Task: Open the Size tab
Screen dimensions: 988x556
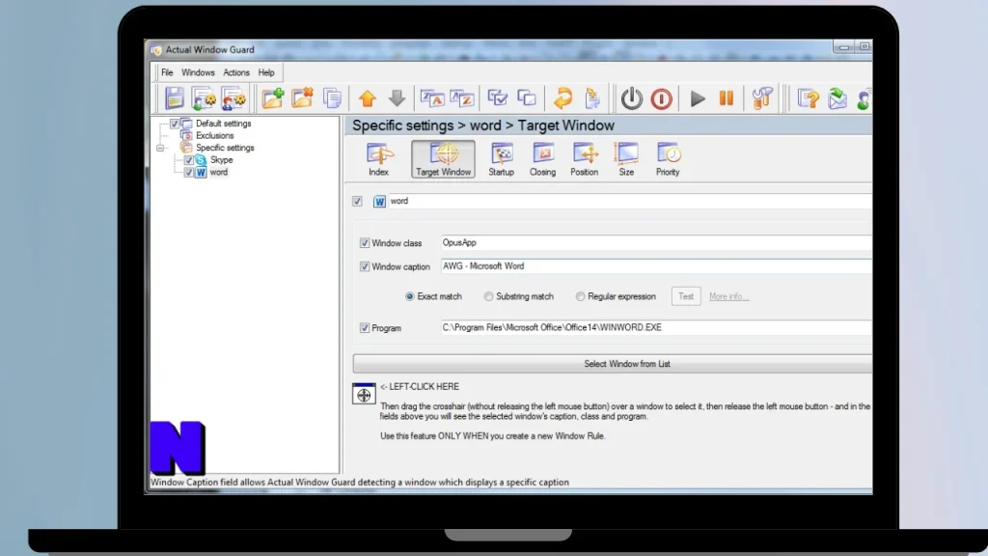Action: click(626, 159)
